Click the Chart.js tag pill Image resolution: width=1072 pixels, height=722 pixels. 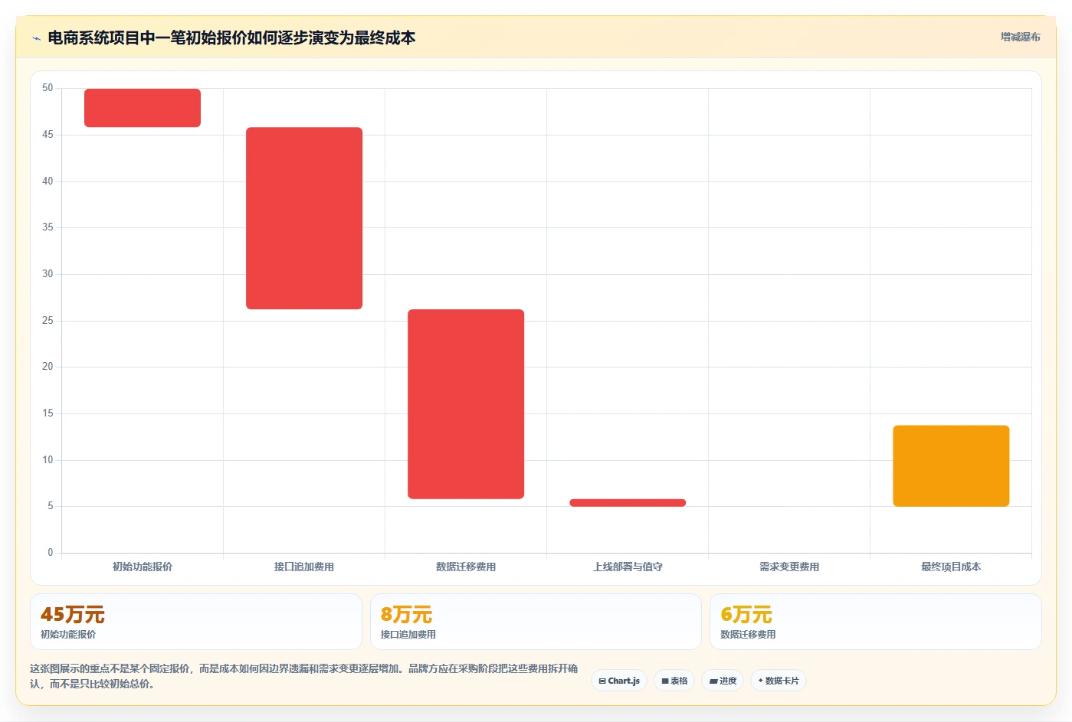pos(619,681)
